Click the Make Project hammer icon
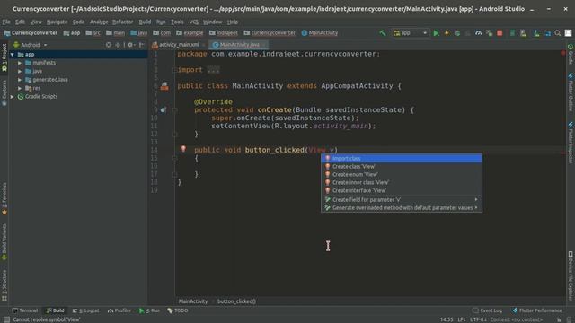 (383, 33)
